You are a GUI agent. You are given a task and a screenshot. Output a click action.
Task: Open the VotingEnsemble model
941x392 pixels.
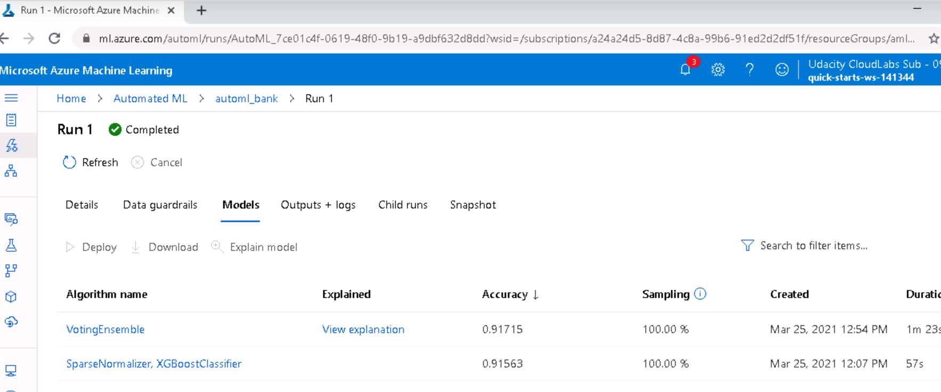pyautogui.click(x=105, y=330)
